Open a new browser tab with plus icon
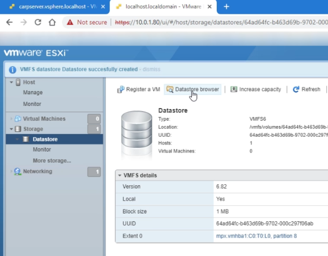This screenshot has width=328, height=256. click(x=227, y=7)
